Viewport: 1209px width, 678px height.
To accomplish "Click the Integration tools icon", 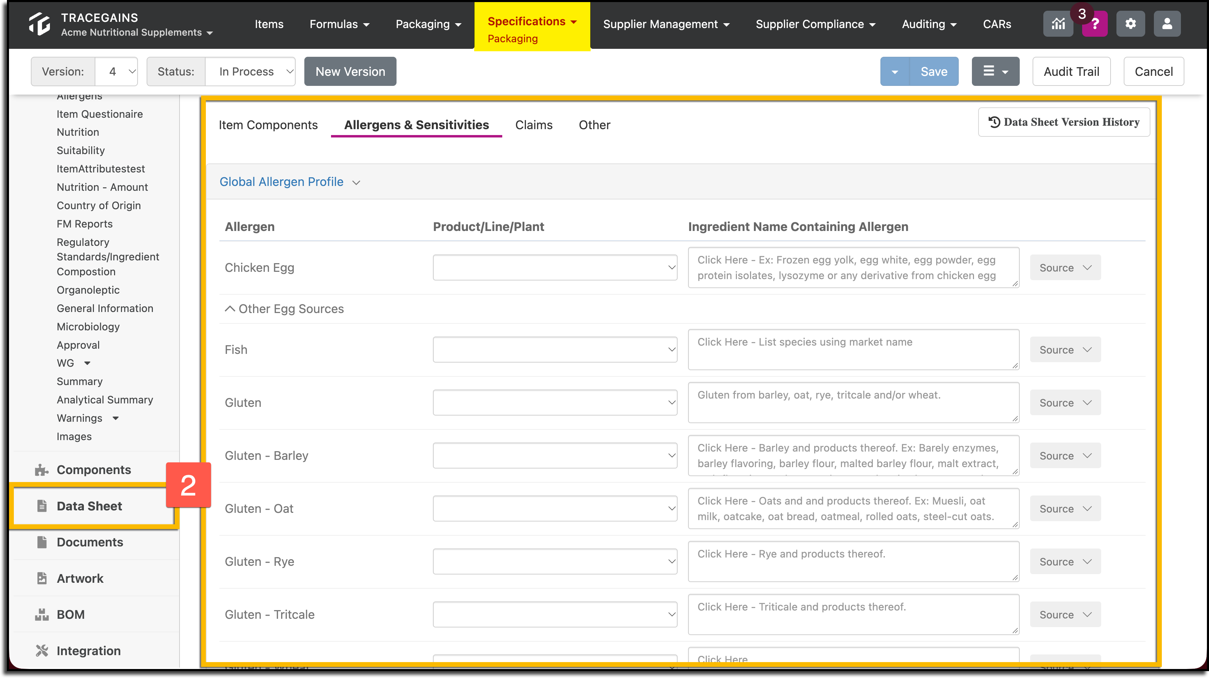I will [42, 651].
